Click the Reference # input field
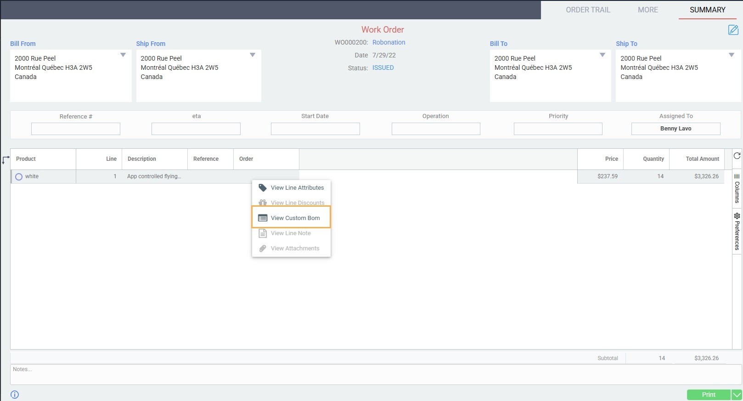Screen dimensions: 743x401 pos(76,129)
